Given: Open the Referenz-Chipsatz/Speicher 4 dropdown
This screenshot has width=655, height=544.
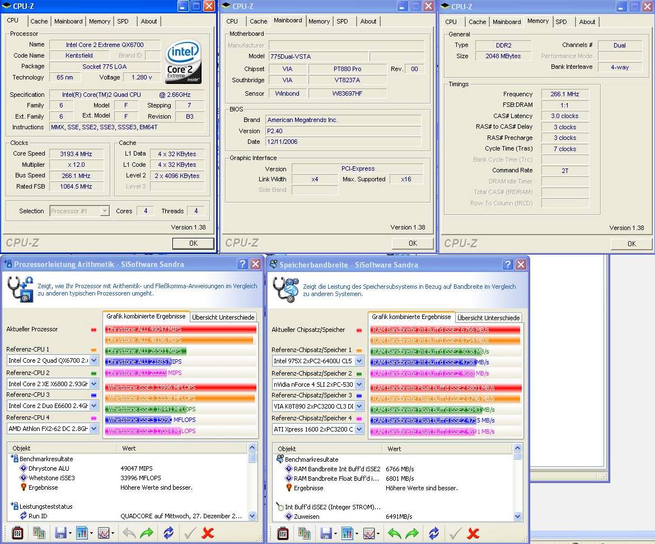Looking at the screenshot, I should [x=359, y=429].
